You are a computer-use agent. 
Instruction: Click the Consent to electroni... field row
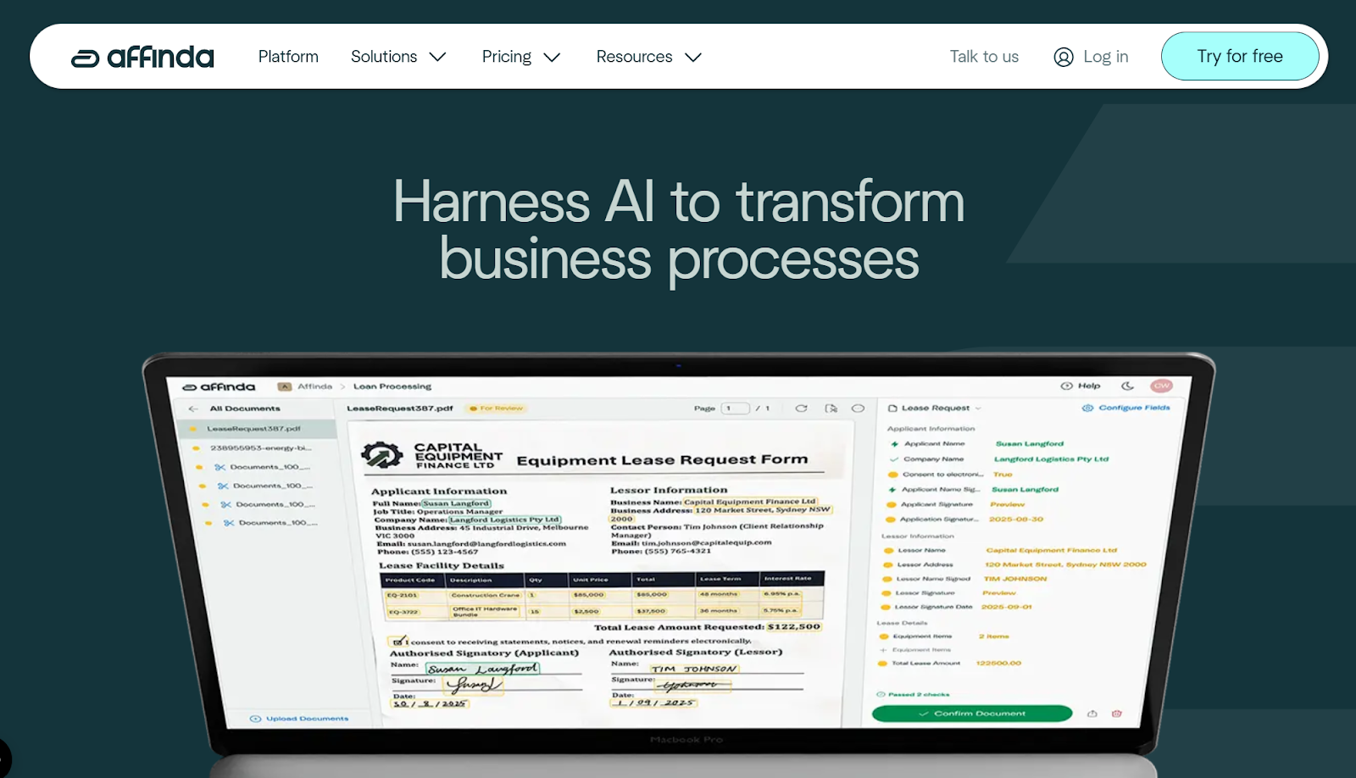pyautogui.click(x=950, y=475)
